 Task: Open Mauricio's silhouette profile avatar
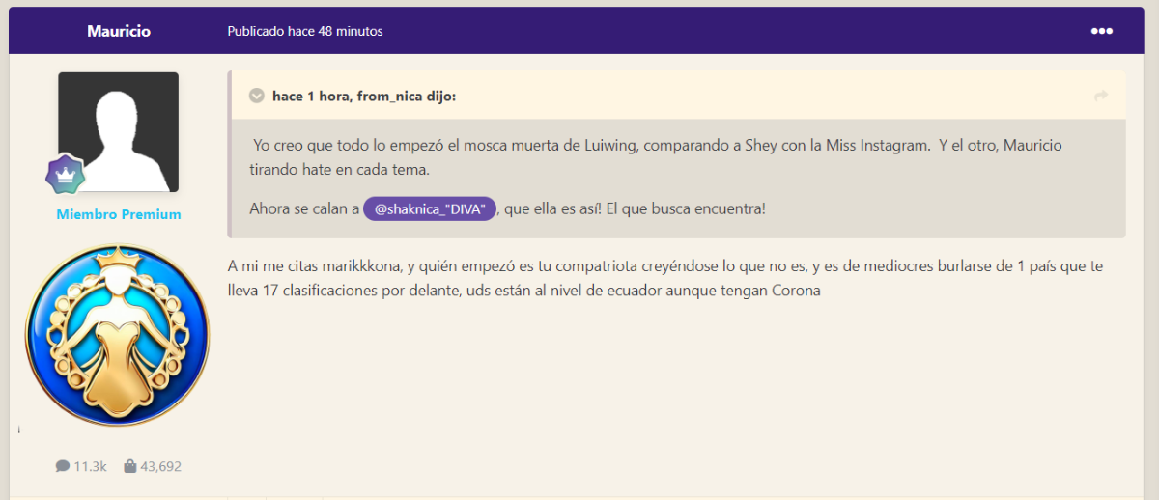coord(118,131)
